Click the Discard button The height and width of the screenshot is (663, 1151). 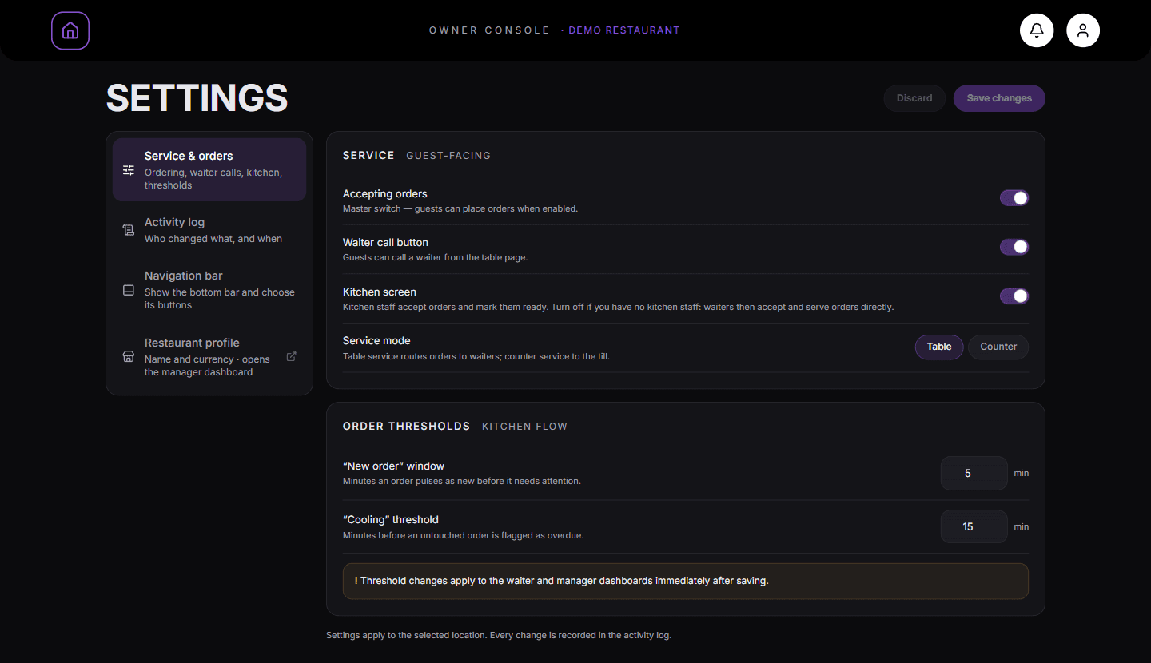[914, 98]
